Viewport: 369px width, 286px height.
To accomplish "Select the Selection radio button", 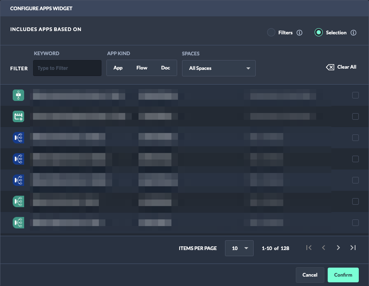I will coord(319,33).
